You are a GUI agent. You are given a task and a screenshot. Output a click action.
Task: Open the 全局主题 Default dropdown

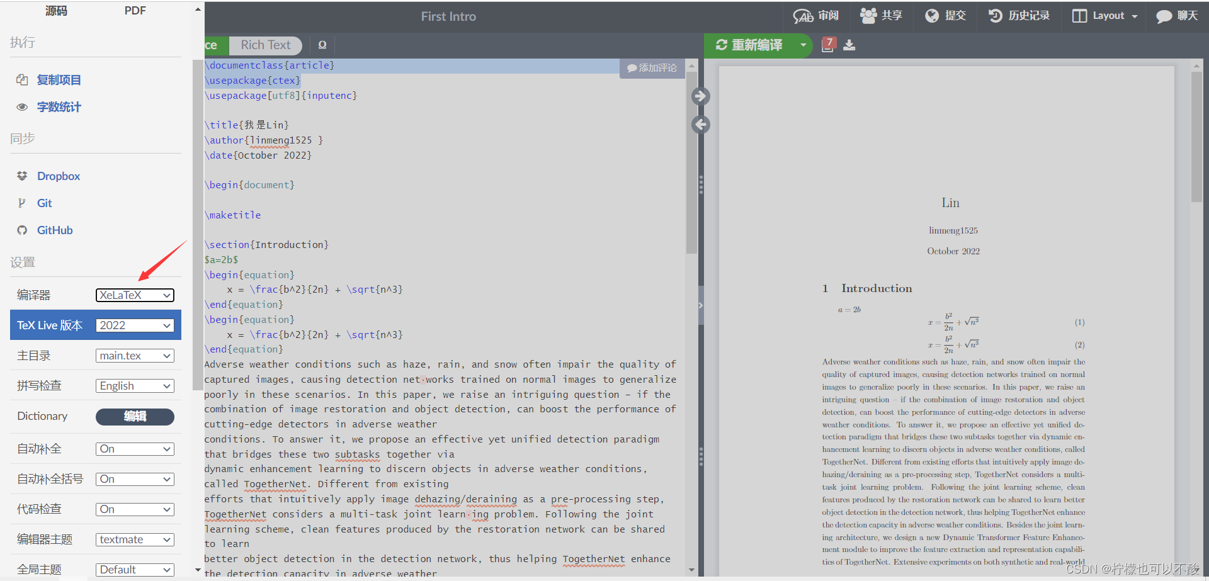point(135,570)
